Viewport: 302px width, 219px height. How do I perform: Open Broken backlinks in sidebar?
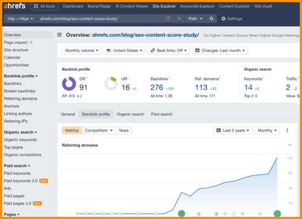pos(19,91)
